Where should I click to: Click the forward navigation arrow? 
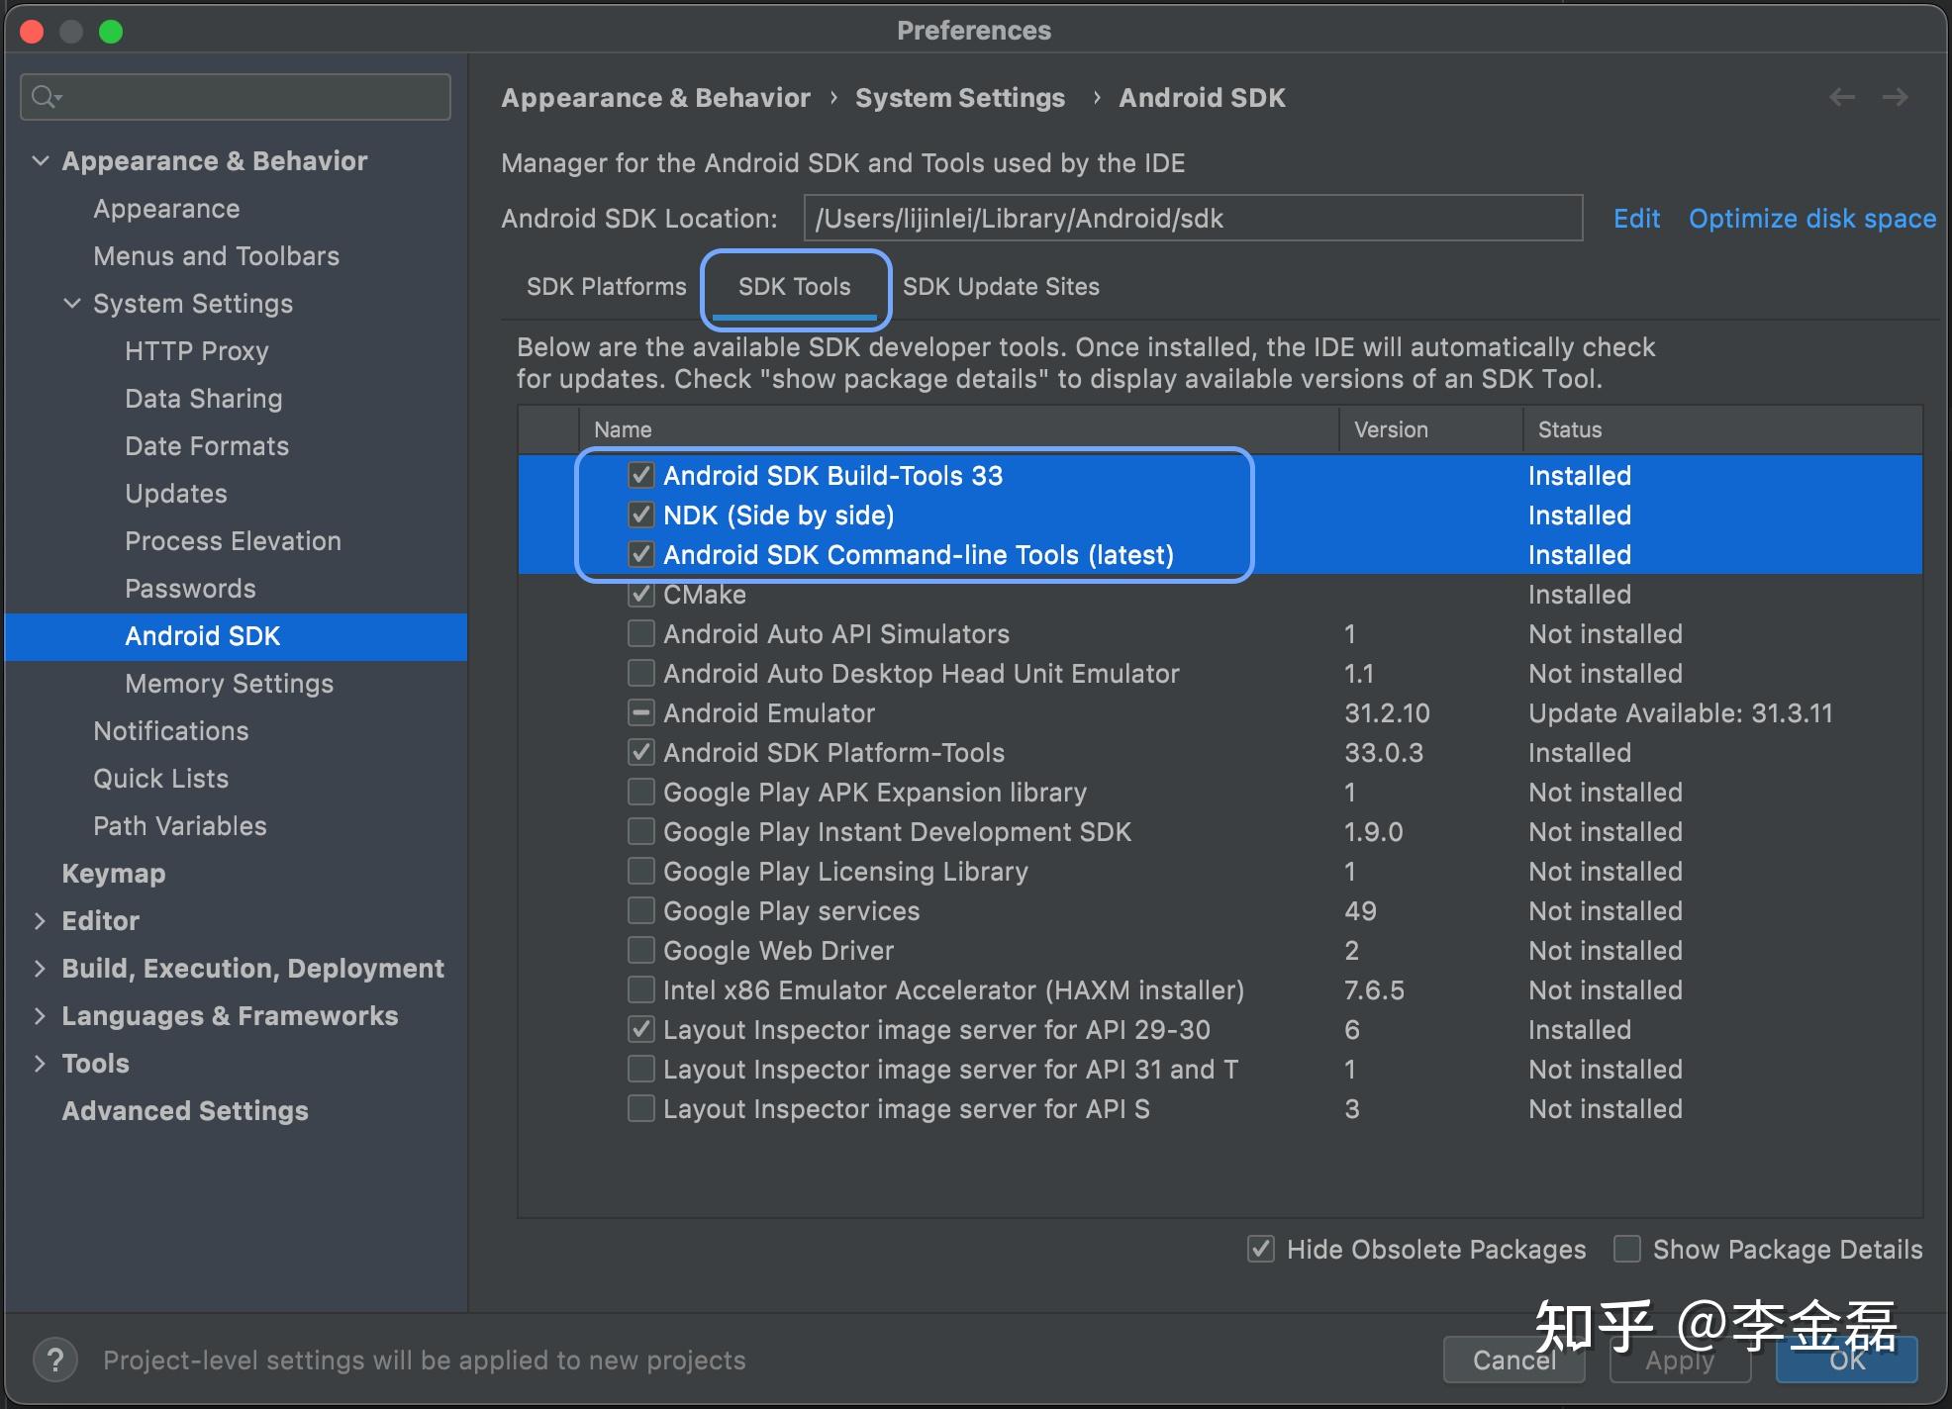point(1895,97)
